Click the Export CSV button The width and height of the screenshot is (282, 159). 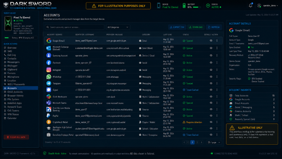[x=177, y=27]
